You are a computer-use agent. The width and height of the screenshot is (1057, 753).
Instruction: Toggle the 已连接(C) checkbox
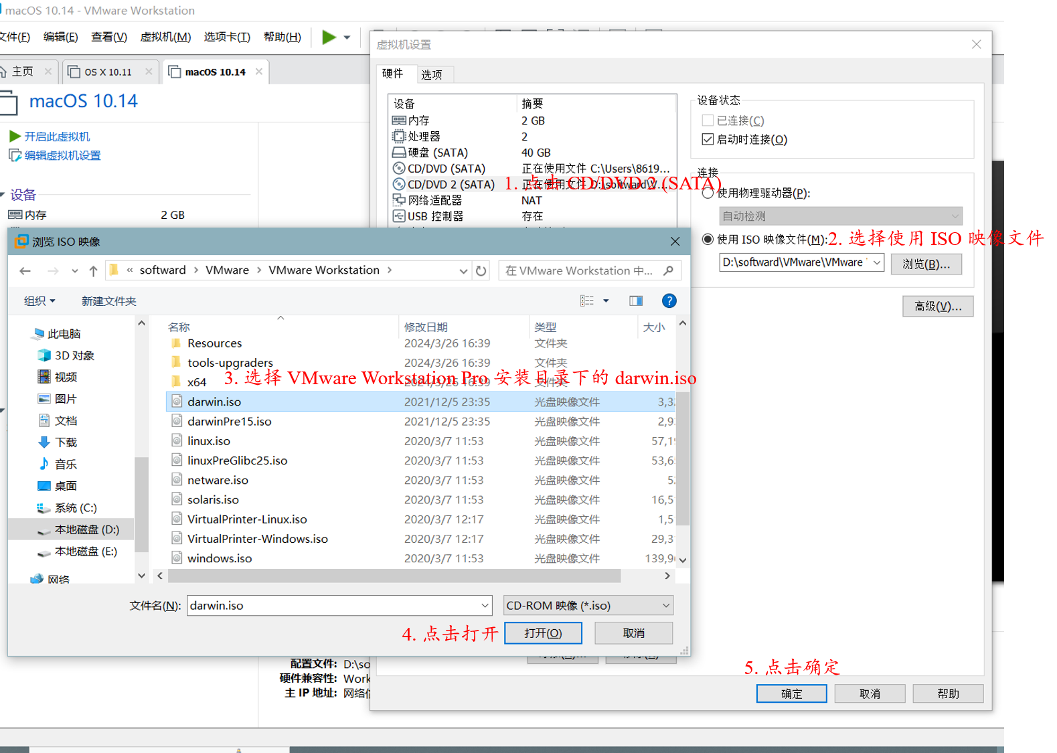(x=708, y=120)
